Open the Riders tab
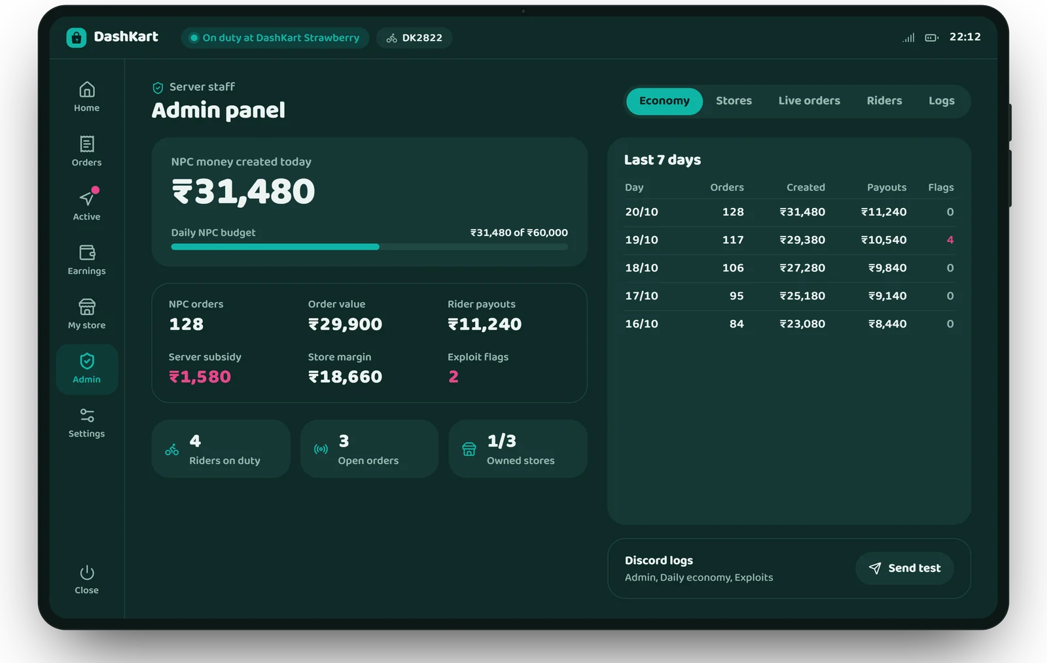Image resolution: width=1047 pixels, height=663 pixels. point(884,101)
